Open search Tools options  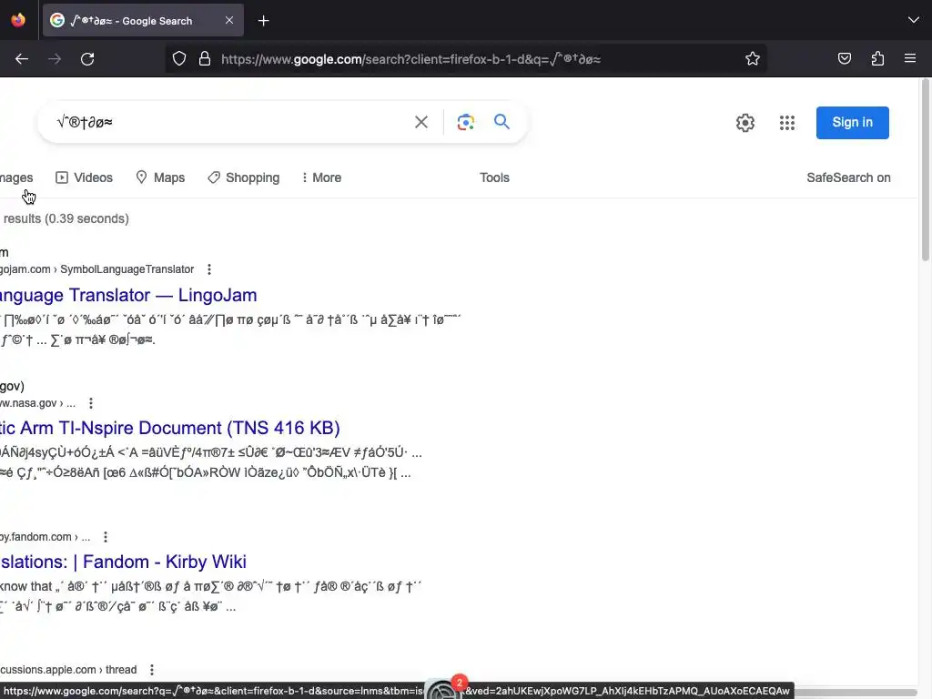pos(494,177)
